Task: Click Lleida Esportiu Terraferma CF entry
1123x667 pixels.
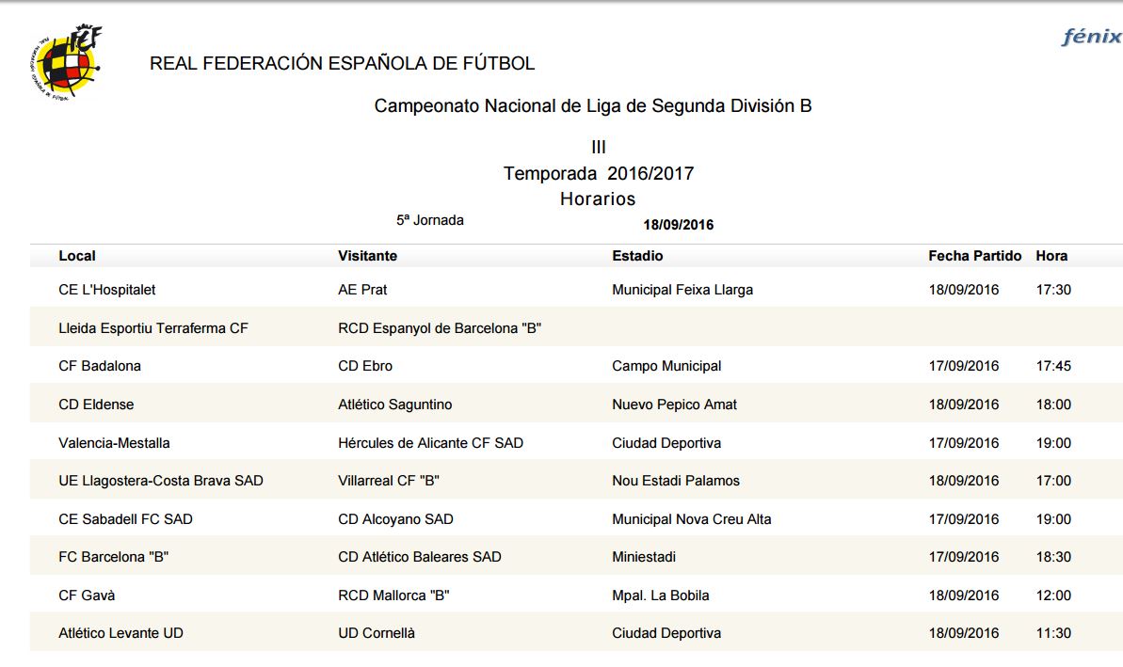Action: click(x=153, y=328)
